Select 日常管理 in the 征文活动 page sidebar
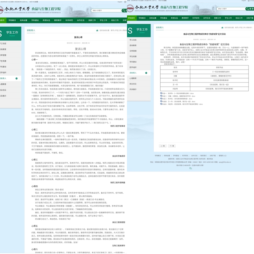This screenshot has width=254, height=254. tap(133, 51)
